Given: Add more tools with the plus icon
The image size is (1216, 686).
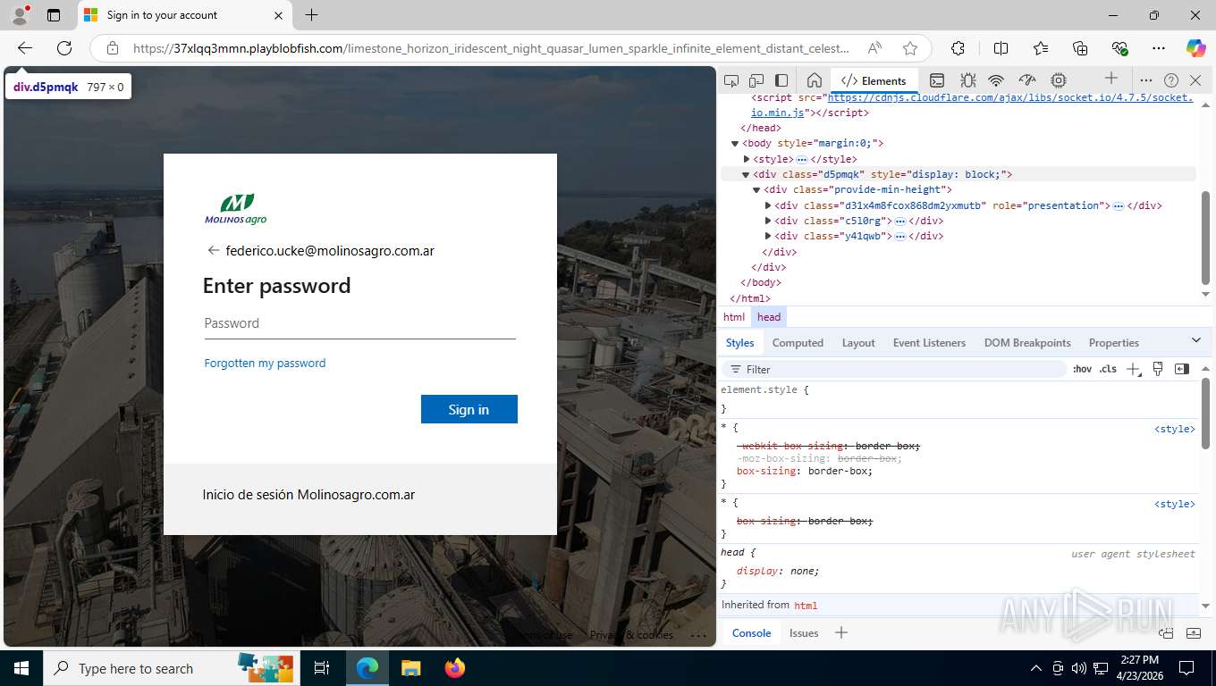Looking at the screenshot, I should pyautogui.click(x=1111, y=79).
